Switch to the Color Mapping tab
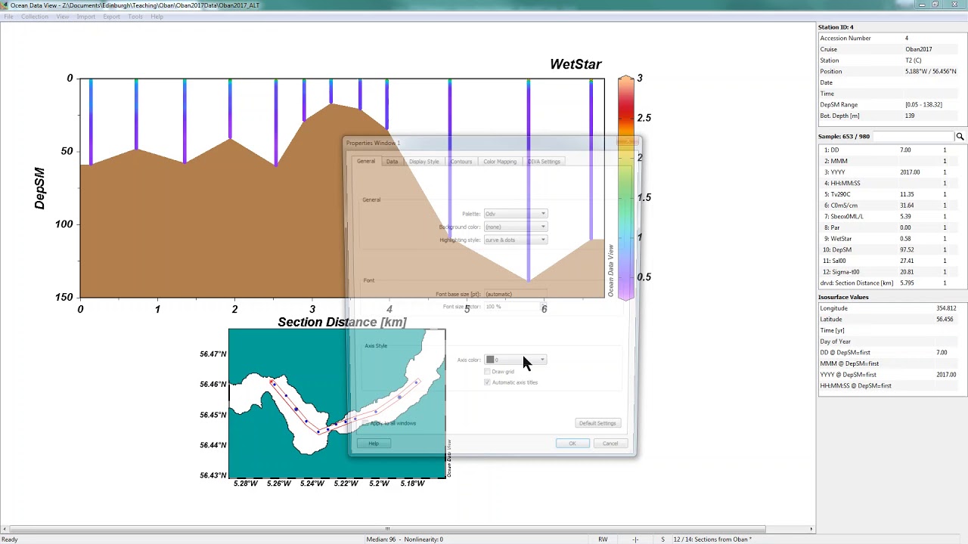The width and height of the screenshot is (968, 544). tap(500, 162)
